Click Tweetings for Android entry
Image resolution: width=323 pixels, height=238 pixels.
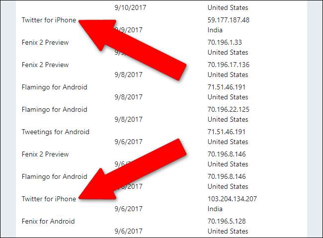tap(56, 132)
